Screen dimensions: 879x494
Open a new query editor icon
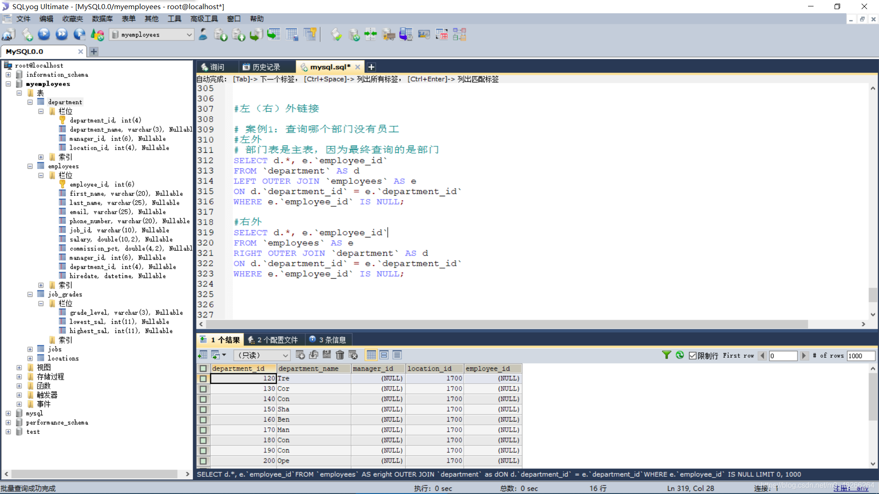[27, 34]
